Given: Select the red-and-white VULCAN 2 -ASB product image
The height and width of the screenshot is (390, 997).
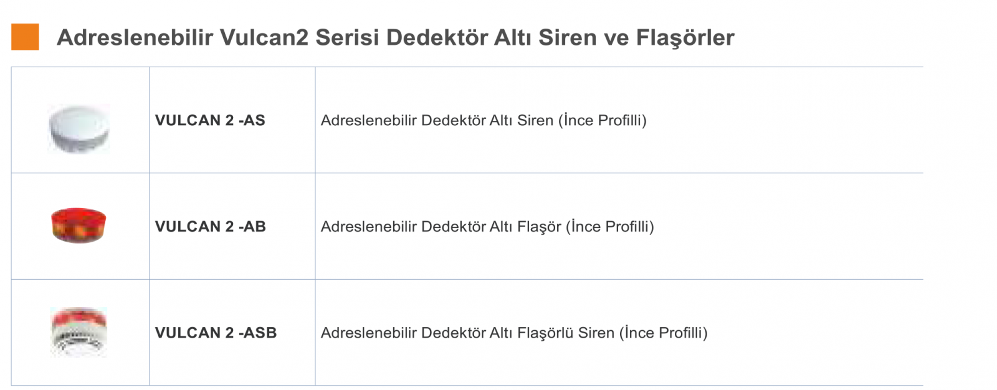Looking at the screenshot, I should point(79,331).
